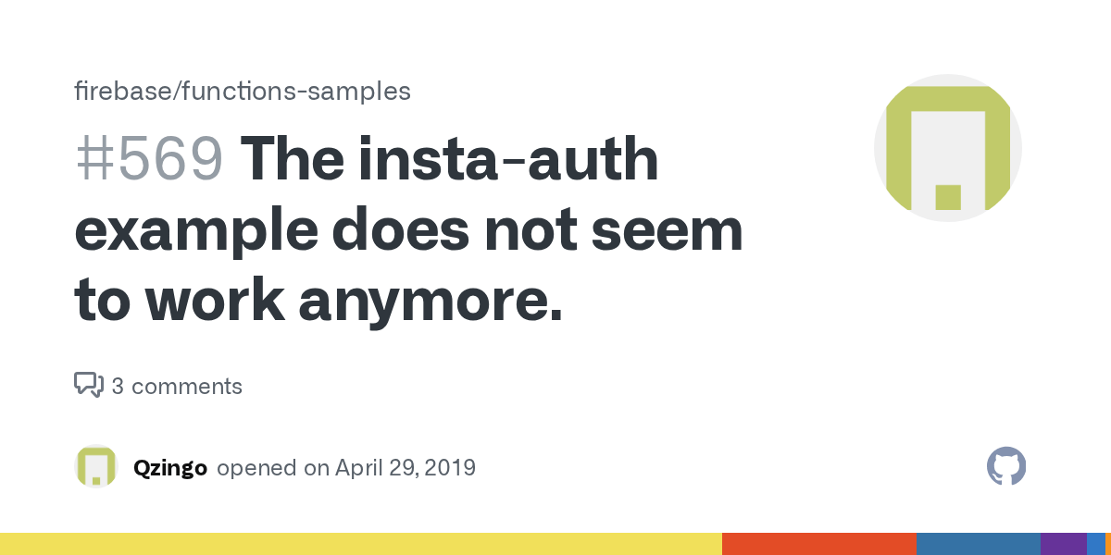This screenshot has width=1111, height=555.
Task: Click the red-orange language bar segment
Action: 818,544
